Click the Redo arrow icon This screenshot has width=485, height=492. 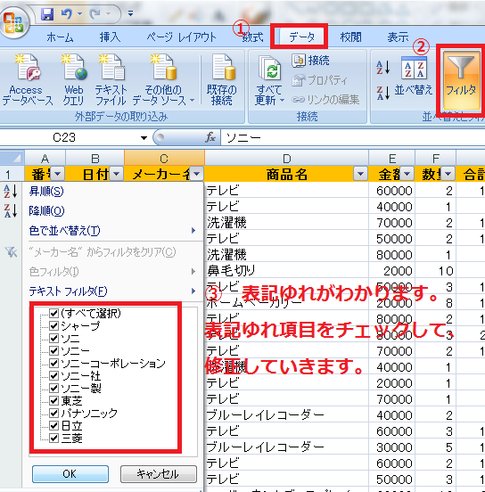tap(95, 13)
